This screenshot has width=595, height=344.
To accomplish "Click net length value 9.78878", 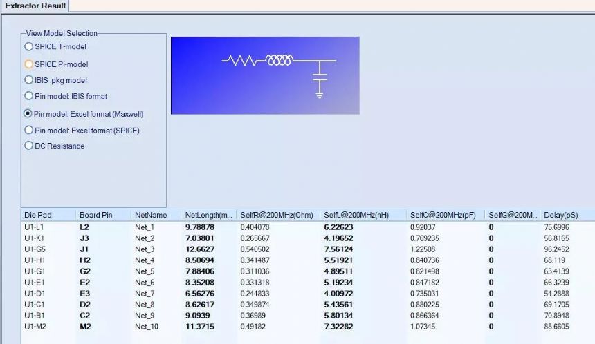I will [199, 227].
